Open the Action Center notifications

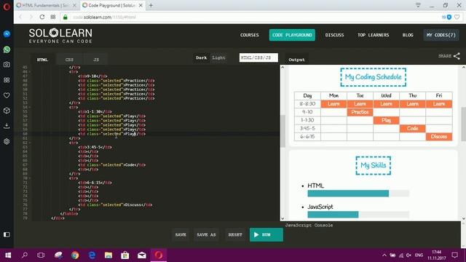point(454,255)
